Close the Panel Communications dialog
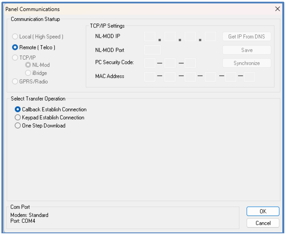Image resolution: width=286 pixels, height=235 pixels. tap(277, 9)
